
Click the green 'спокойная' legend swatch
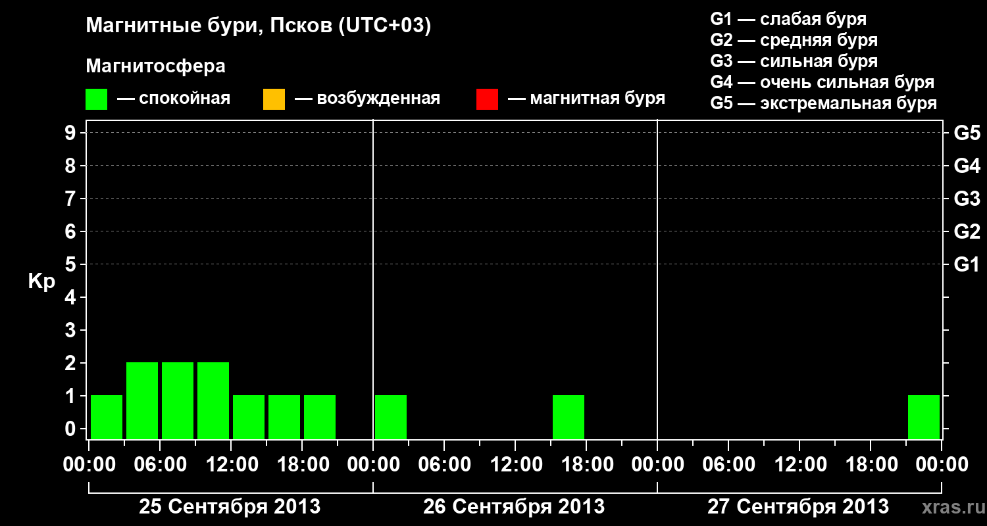coord(97,99)
